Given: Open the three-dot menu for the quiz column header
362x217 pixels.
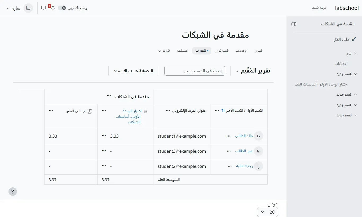Looking at the screenshot, I should click(104, 111).
